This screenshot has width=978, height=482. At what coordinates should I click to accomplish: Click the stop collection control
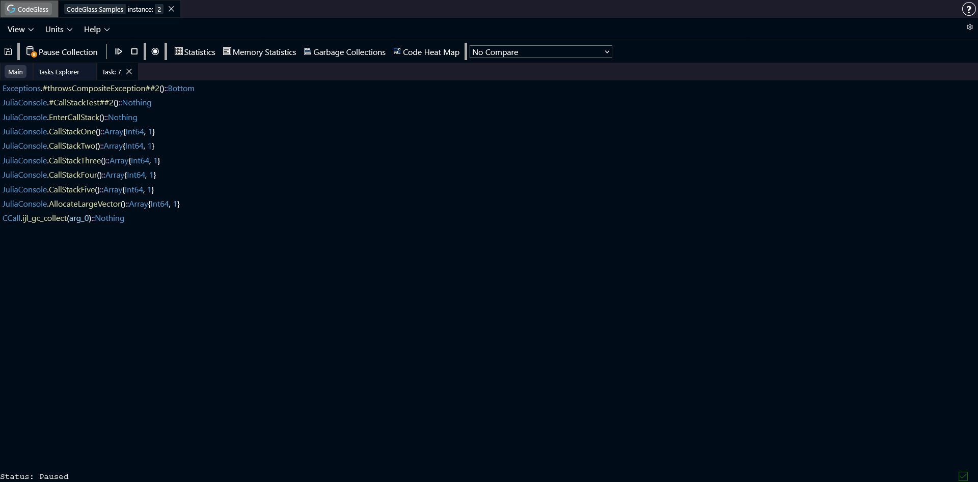click(x=134, y=51)
